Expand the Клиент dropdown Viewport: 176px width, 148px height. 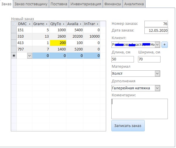coord(158,45)
